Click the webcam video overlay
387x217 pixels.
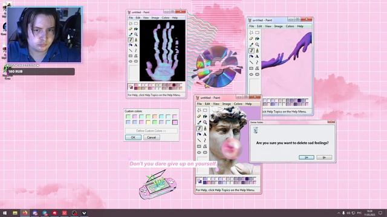pos(44,34)
